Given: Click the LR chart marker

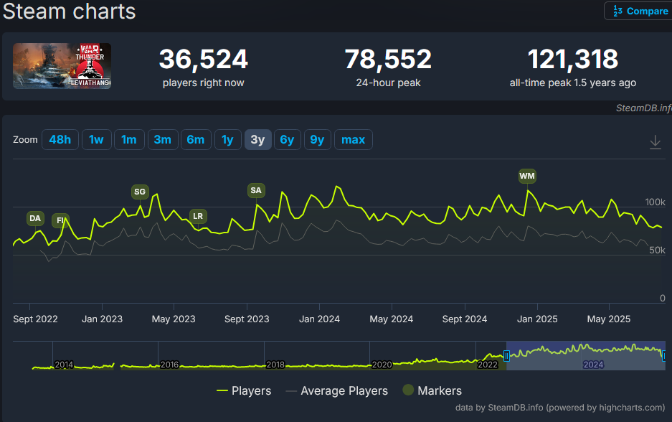Looking at the screenshot, I should pyautogui.click(x=198, y=216).
